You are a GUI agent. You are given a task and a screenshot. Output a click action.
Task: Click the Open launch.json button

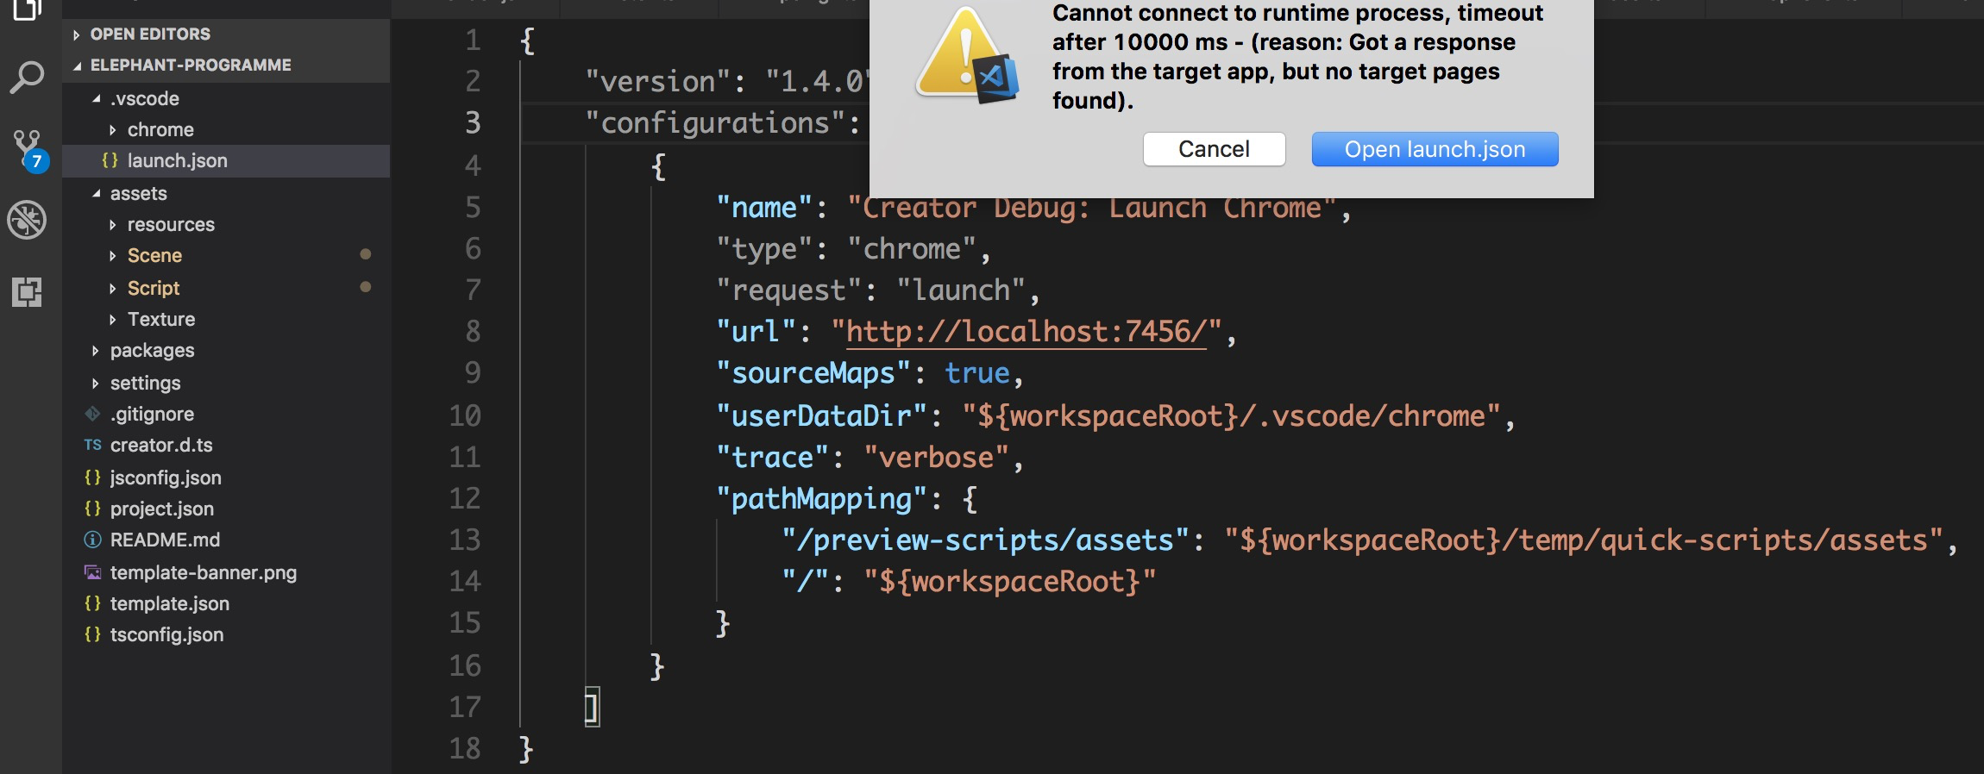[x=1435, y=149]
